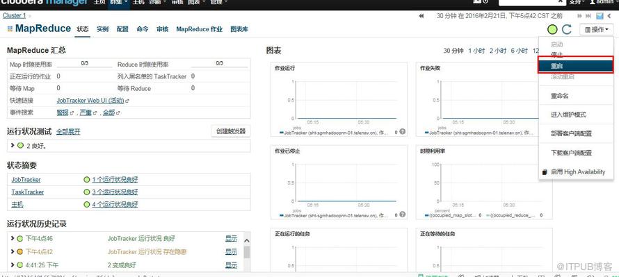Click the history list scroll-up arrow

coord(247,240)
